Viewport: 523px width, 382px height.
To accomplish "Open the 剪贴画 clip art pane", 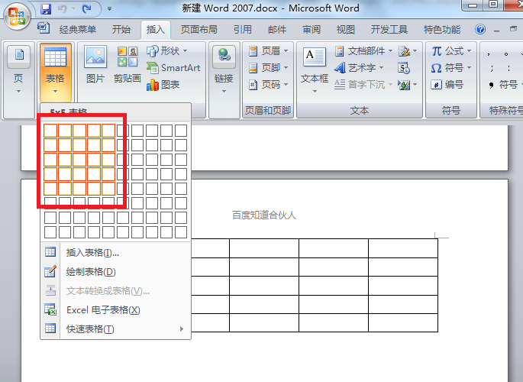I will click(x=127, y=64).
